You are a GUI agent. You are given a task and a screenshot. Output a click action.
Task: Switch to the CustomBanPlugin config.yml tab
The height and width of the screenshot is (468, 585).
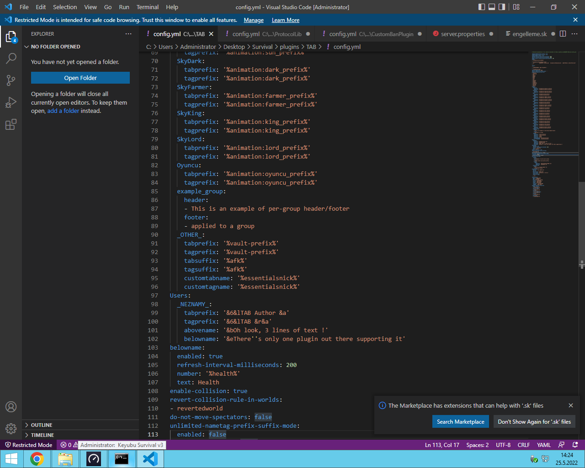point(371,34)
